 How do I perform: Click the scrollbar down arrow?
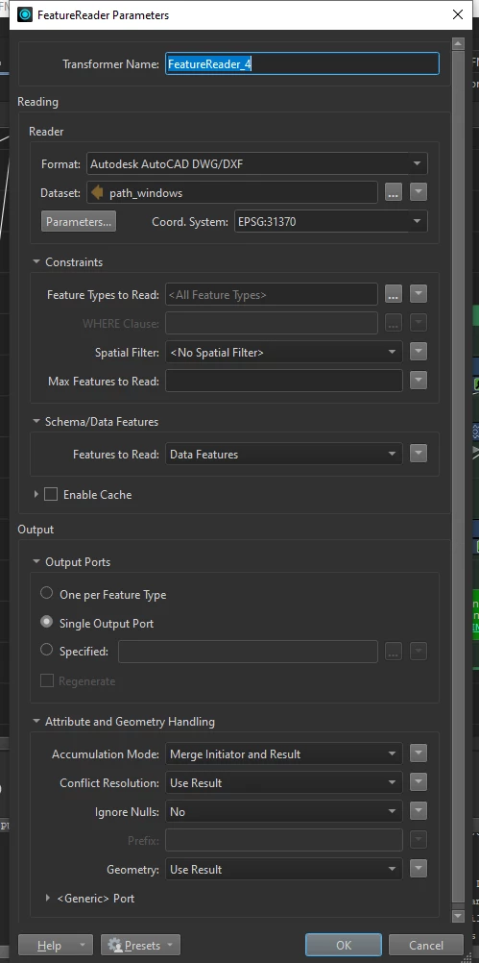[458, 916]
